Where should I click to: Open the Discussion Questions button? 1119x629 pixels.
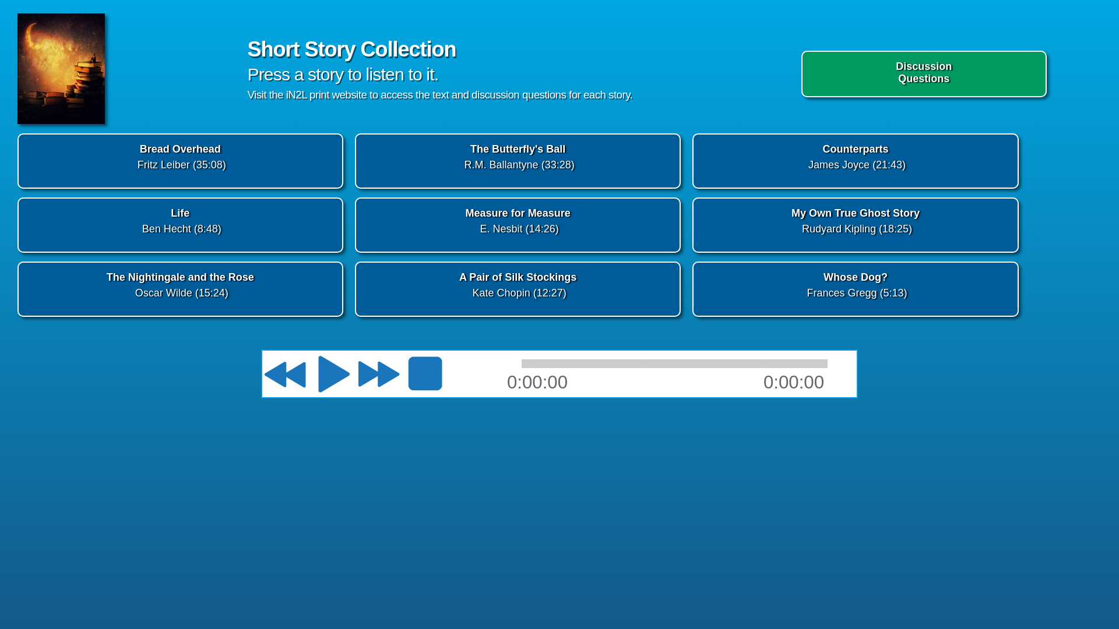click(924, 74)
